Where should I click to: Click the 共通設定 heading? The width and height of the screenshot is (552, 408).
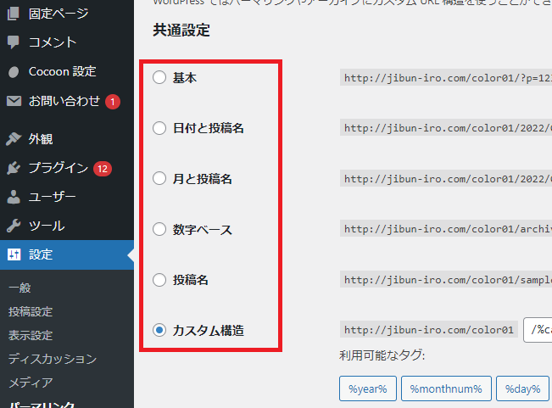click(x=181, y=31)
